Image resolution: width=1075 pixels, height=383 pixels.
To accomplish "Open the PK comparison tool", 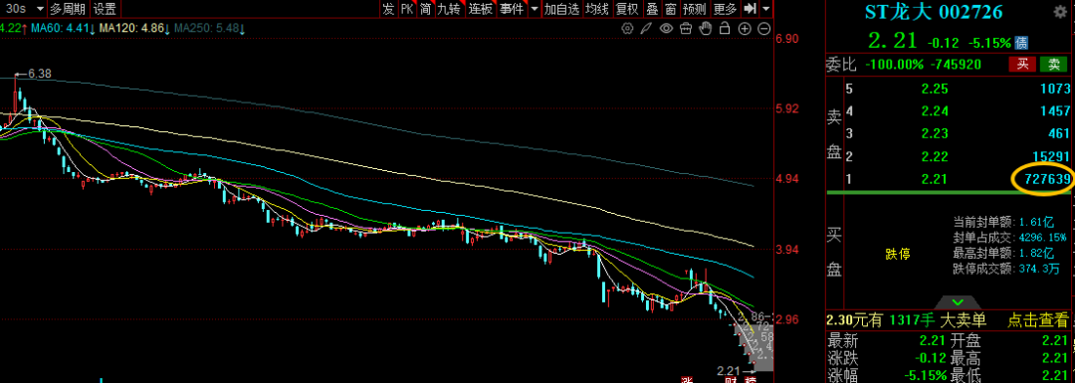I will point(407,9).
